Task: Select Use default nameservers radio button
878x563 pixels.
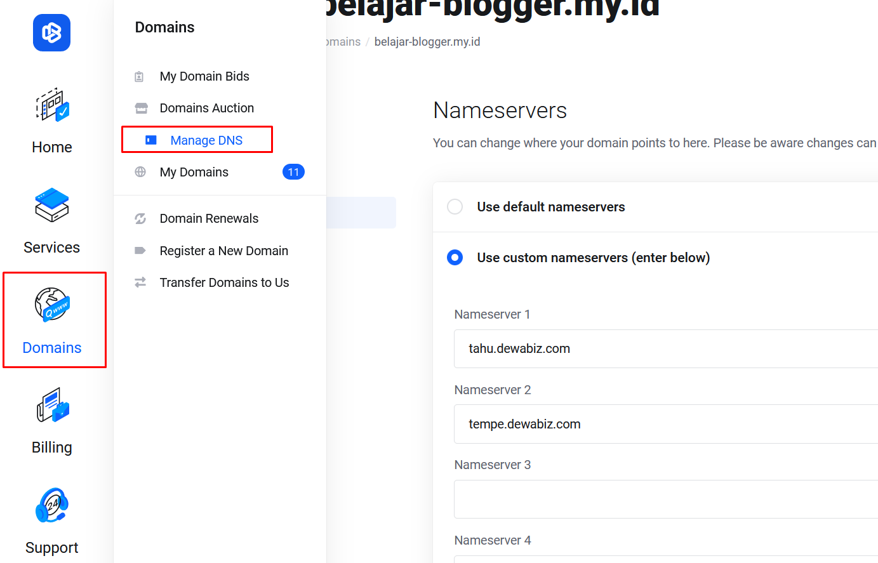Action: pos(455,207)
